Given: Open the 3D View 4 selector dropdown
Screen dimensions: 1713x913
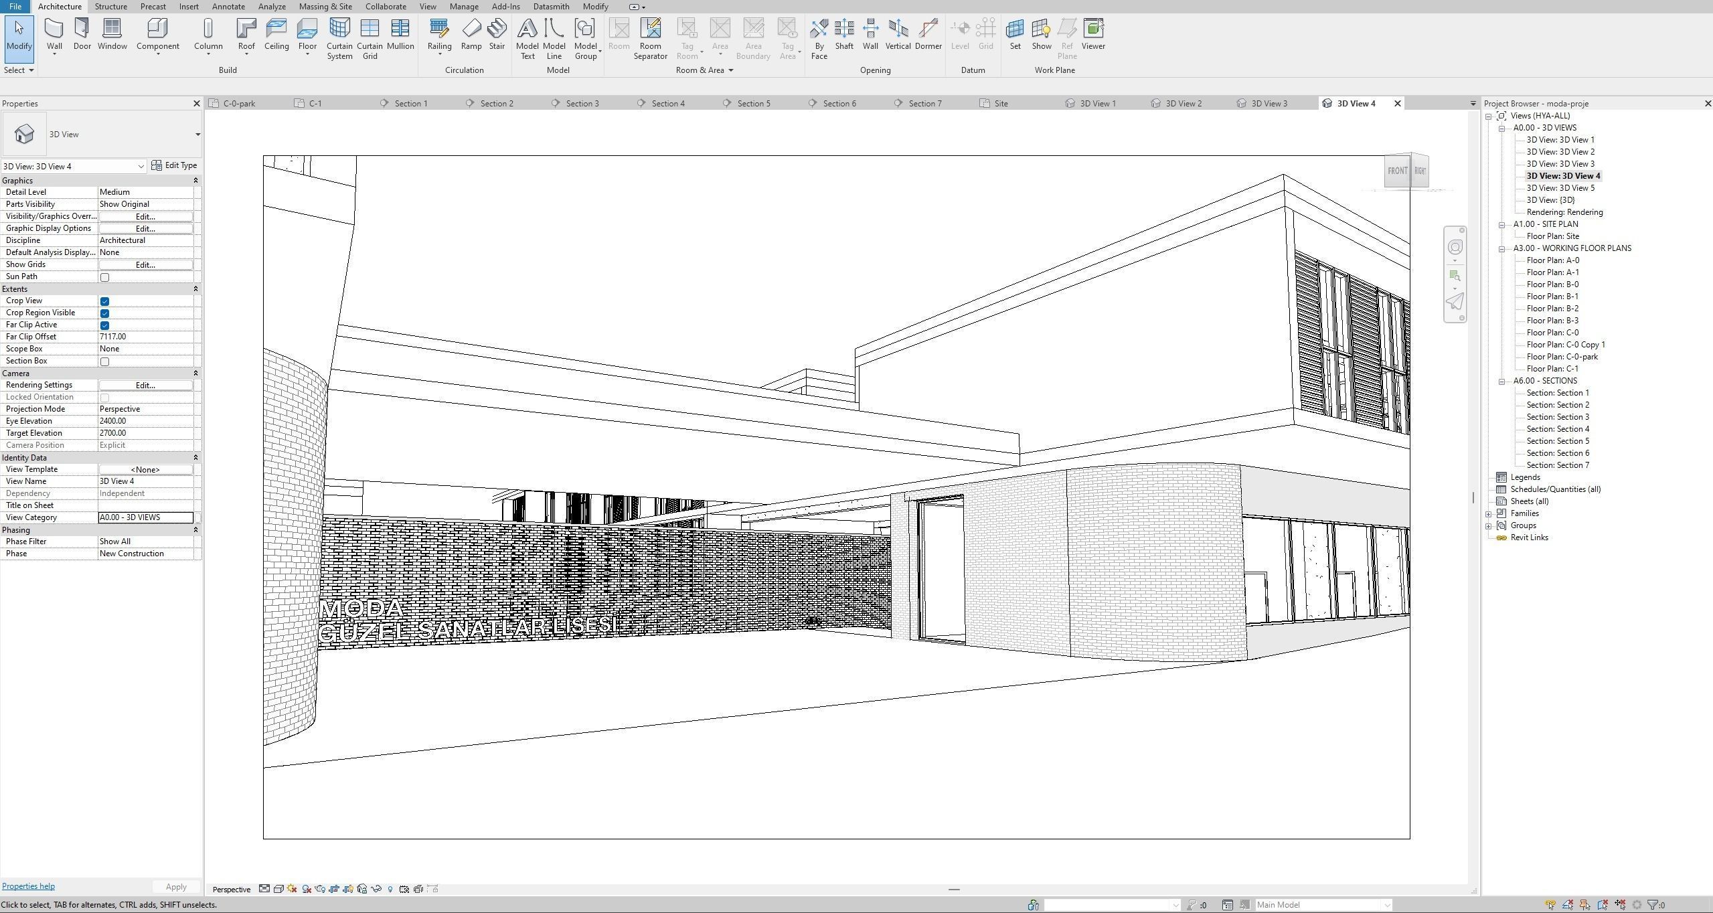Looking at the screenshot, I should 141,167.
